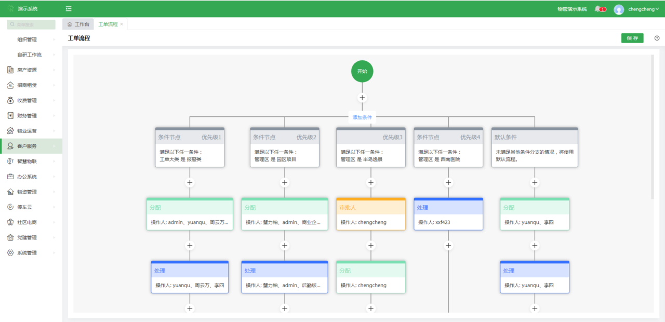Click the 党建管理 icon
The height and width of the screenshot is (322, 665).
click(10, 237)
